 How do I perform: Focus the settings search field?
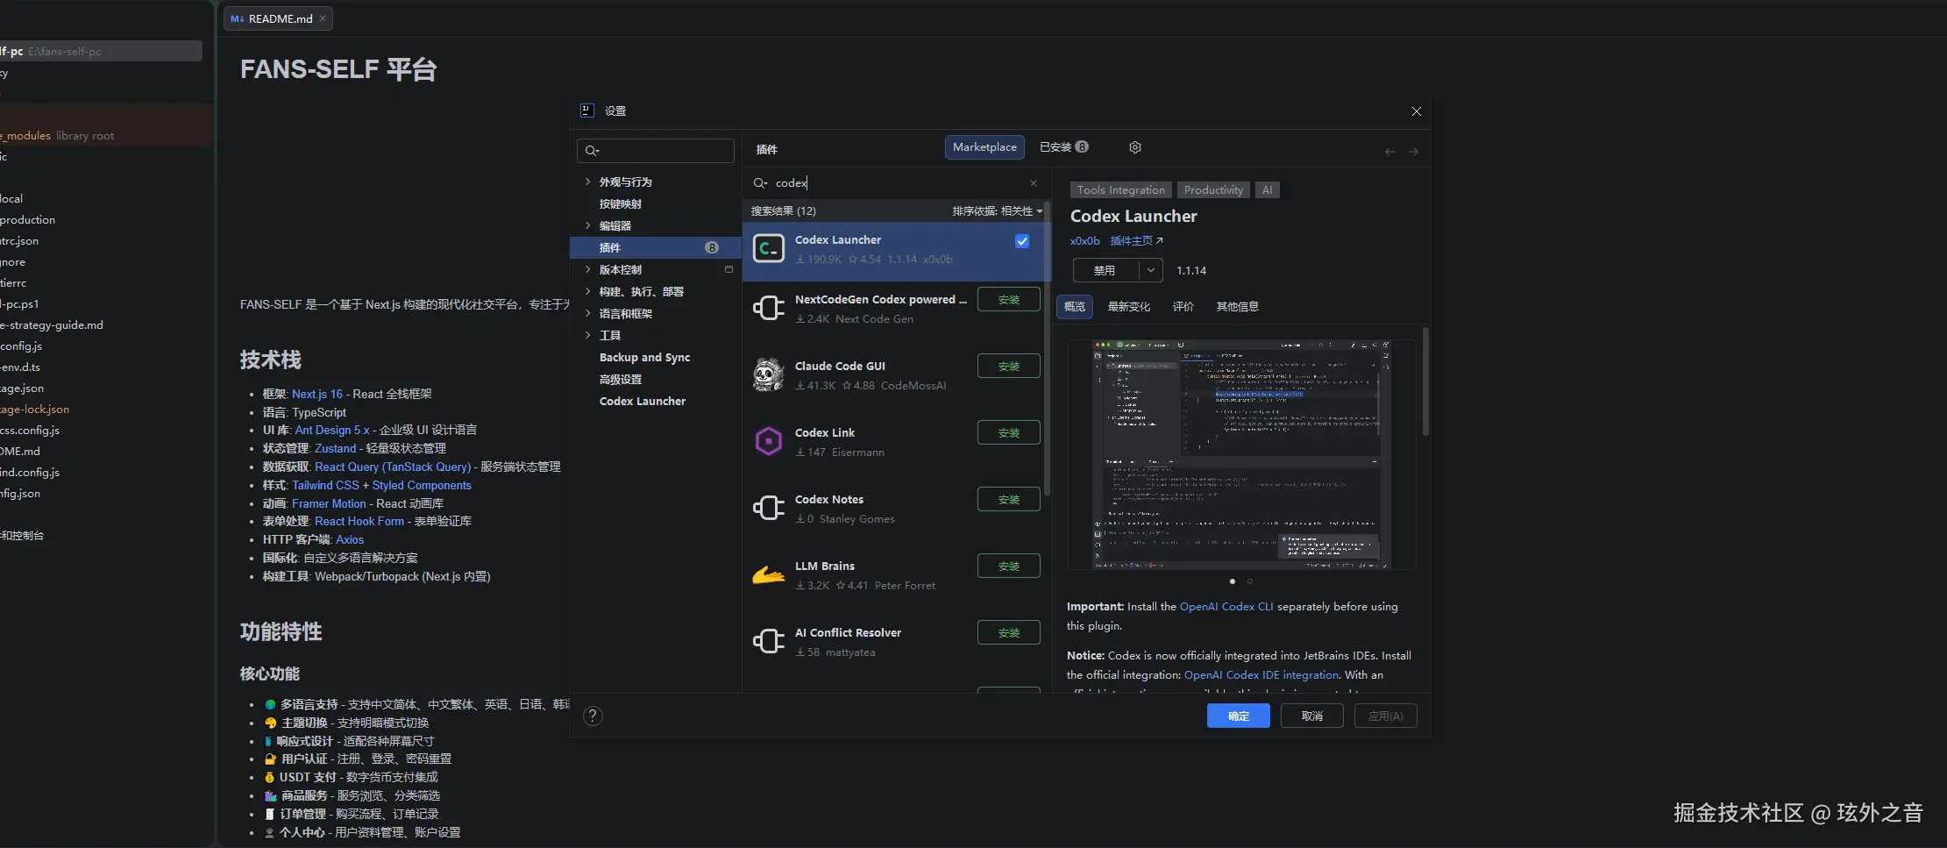point(656,151)
